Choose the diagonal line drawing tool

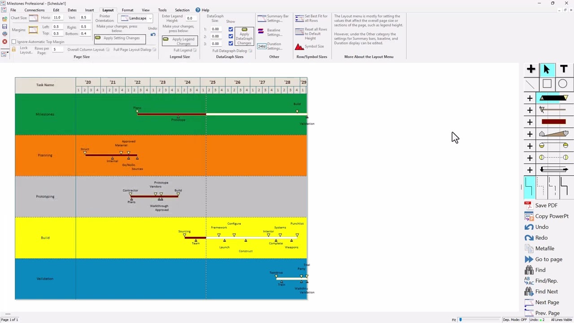click(531, 84)
